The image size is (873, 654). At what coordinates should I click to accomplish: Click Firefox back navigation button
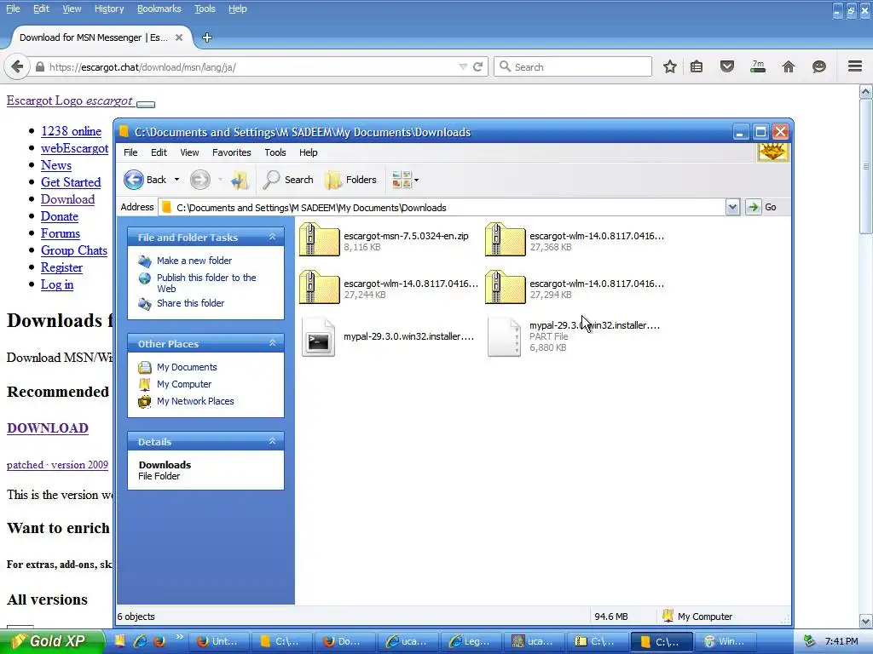pos(17,66)
